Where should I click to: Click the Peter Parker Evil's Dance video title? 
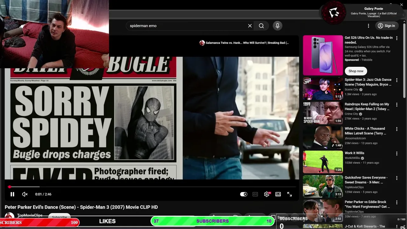tap(81, 207)
